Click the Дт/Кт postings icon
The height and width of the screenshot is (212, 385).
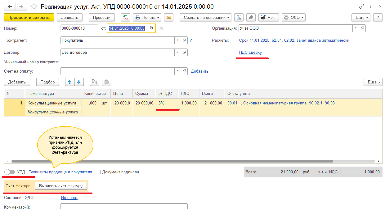pyautogui.click(x=125, y=17)
